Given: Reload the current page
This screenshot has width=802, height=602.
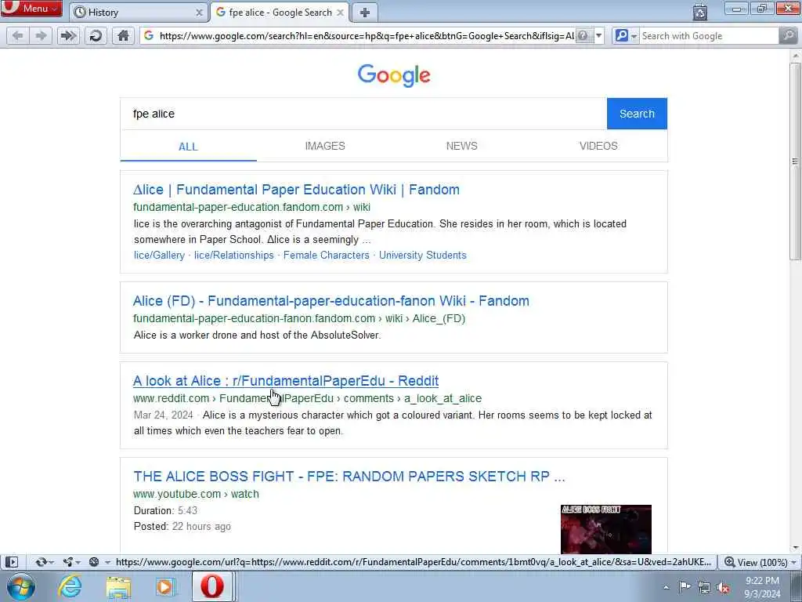Looking at the screenshot, I should [96, 36].
